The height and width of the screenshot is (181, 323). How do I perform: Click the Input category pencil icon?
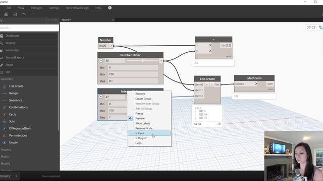point(2,65)
